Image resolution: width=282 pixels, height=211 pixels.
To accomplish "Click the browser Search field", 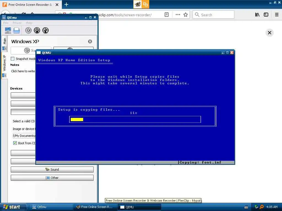I will coord(213,15).
